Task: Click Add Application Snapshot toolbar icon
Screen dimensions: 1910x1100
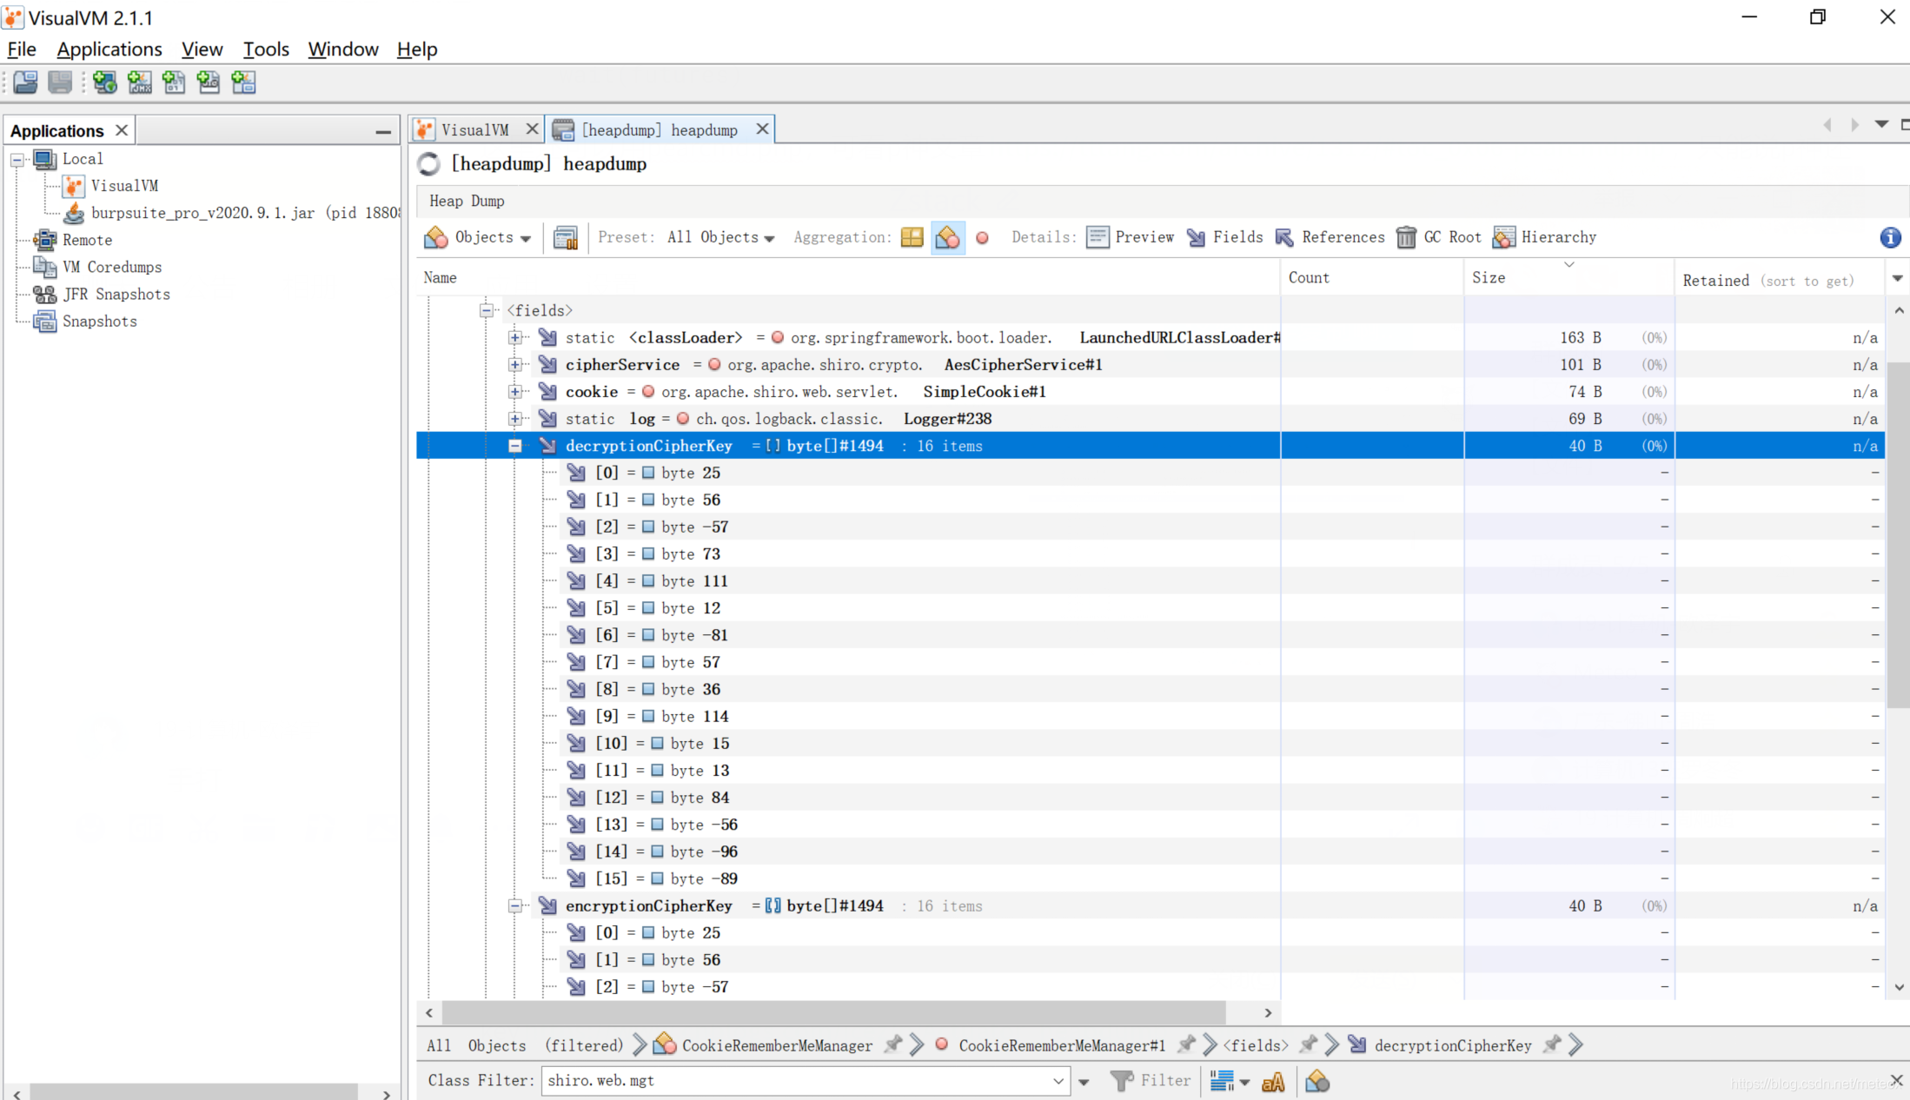Action: (243, 83)
